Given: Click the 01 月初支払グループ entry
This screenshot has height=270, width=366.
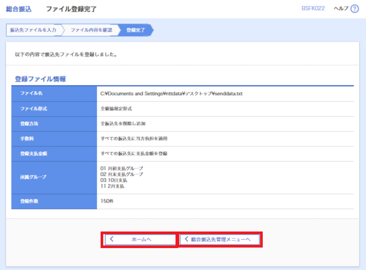Looking at the screenshot, I should pyautogui.click(x=121, y=168).
